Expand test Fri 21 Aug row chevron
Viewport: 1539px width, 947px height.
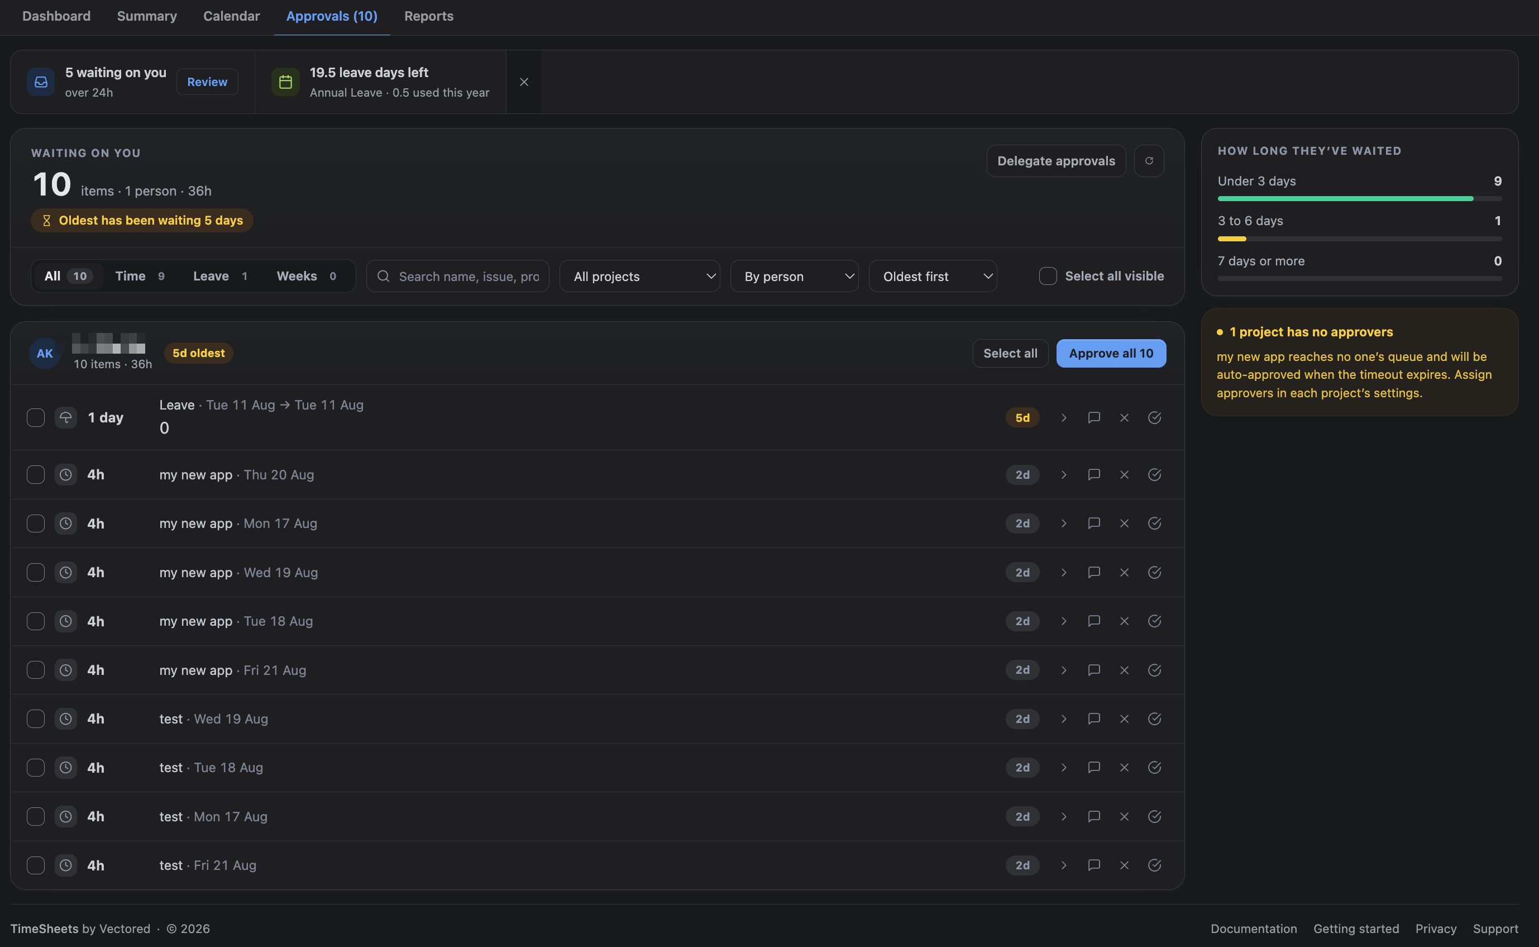pos(1063,865)
